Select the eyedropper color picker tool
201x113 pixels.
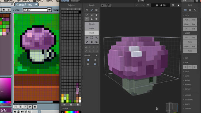pos(87,42)
